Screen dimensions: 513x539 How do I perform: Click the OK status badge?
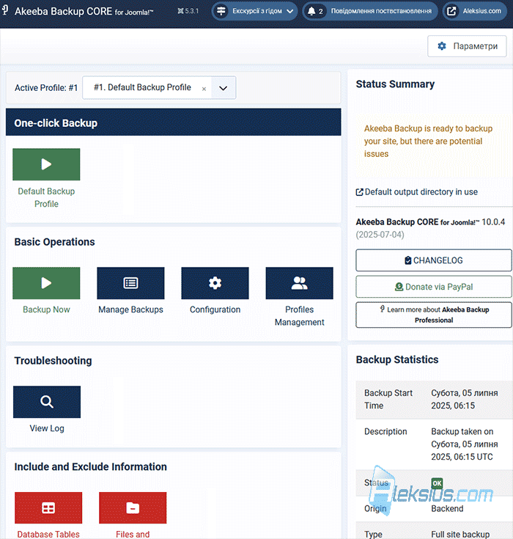(x=437, y=483)
